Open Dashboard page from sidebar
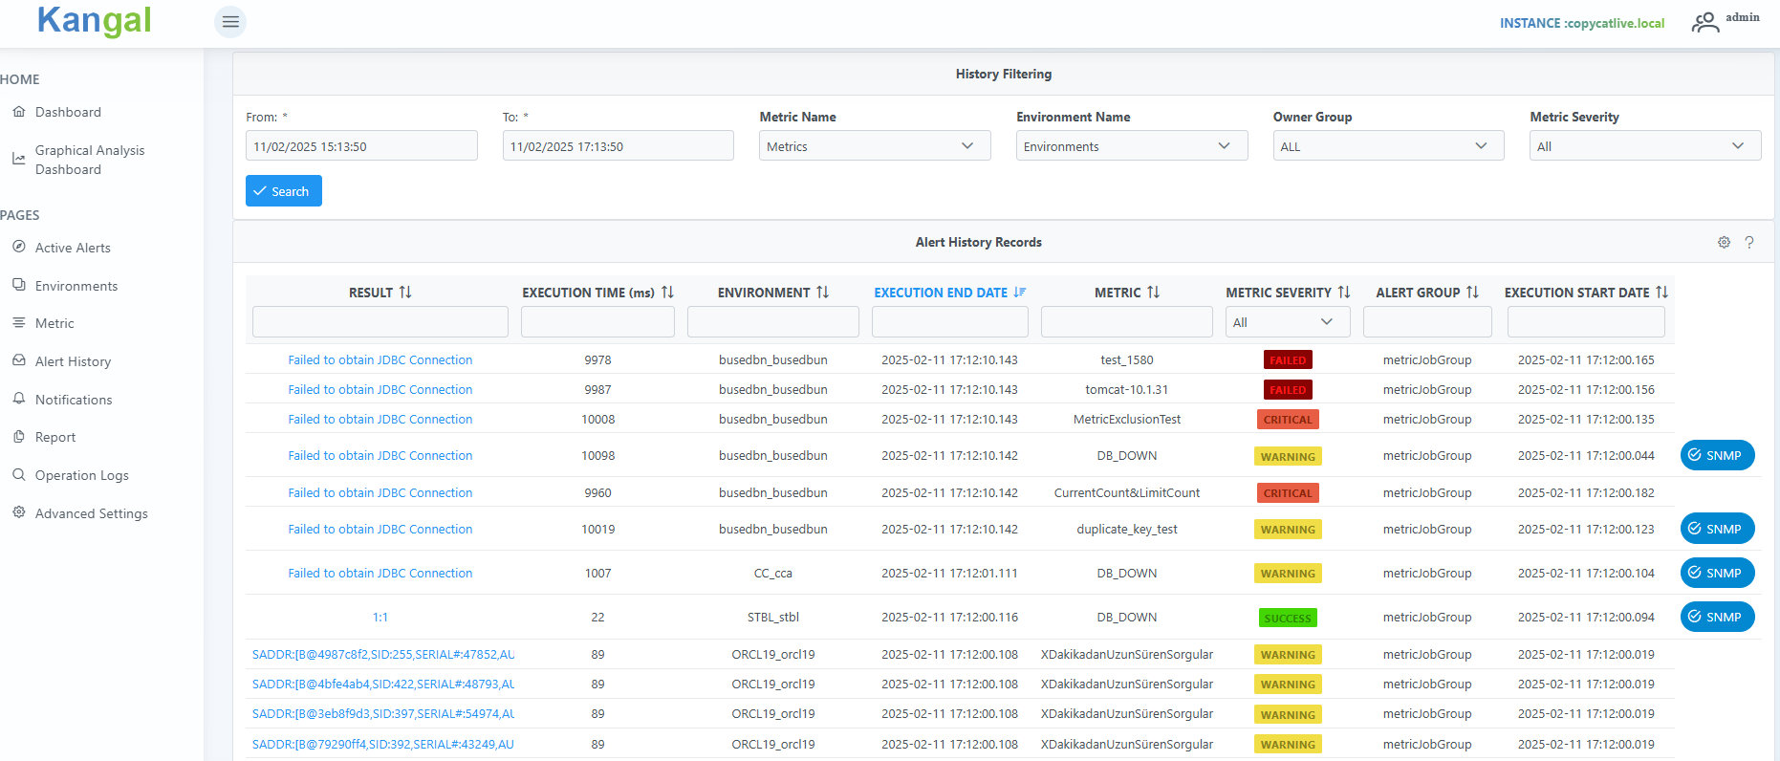The image size is (1780, 761). (x=68, y=112)
